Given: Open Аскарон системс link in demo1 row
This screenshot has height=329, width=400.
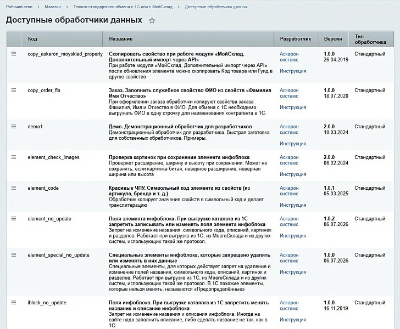Looking at the screenshot, I should [x=289, y=129].
